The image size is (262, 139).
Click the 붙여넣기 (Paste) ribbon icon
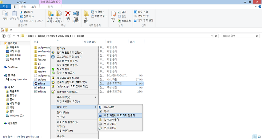point(14,15)
